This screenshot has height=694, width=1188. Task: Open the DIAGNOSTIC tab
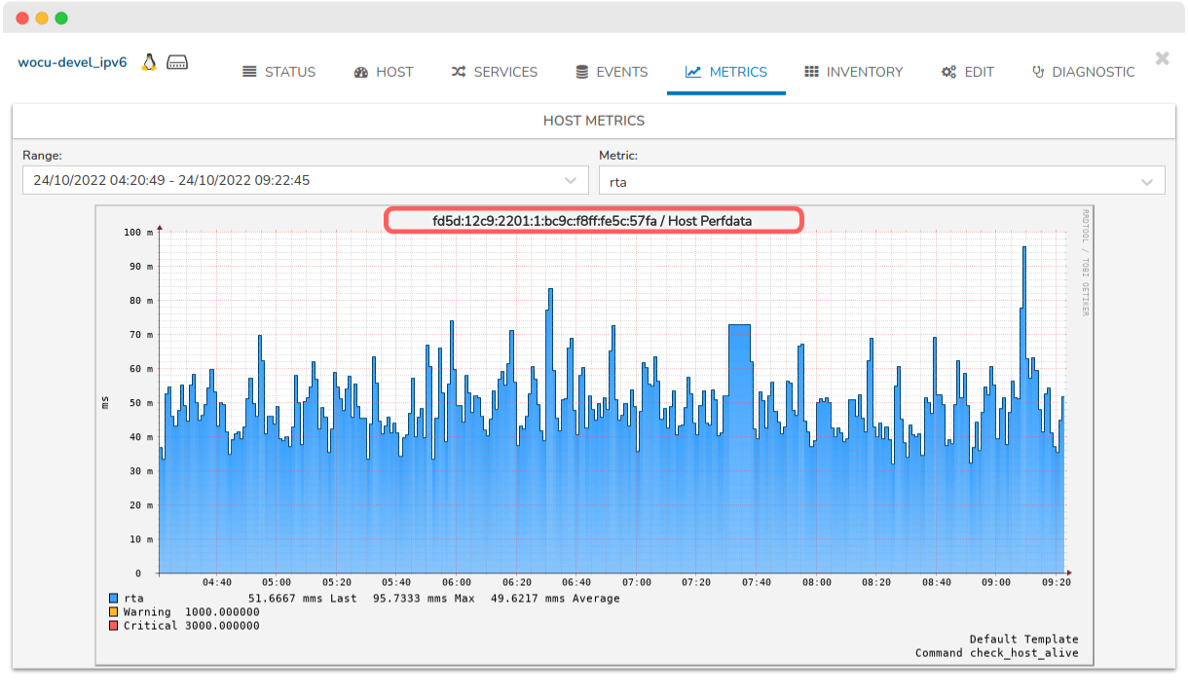pos(1083,72)
